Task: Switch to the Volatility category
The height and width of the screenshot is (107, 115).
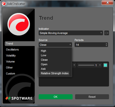Action: click(11, 55)
